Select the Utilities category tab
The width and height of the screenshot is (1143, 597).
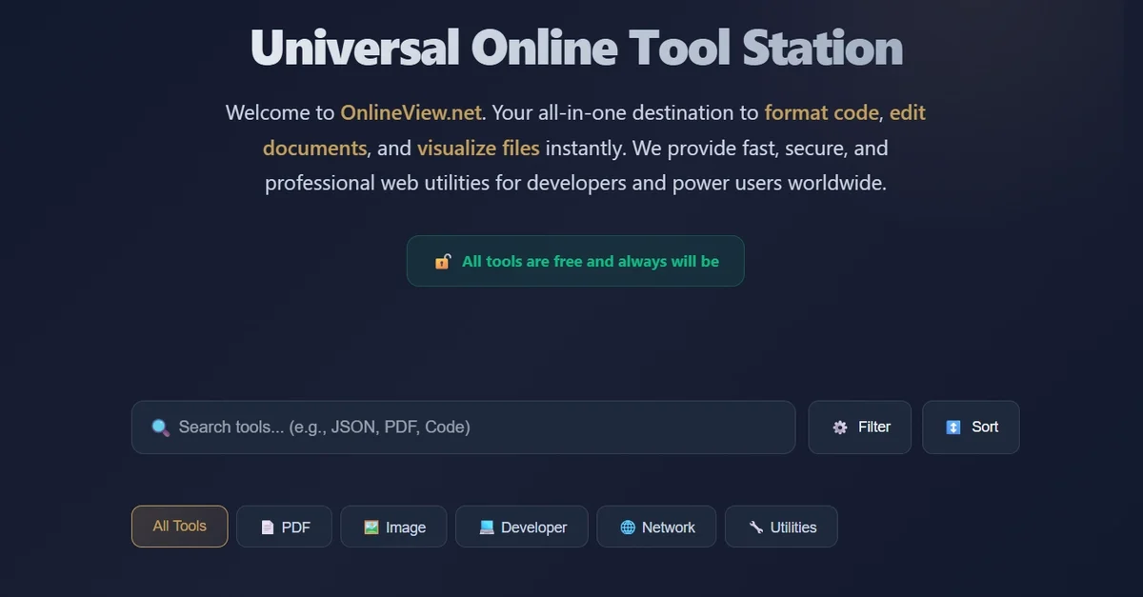[781, 526]
